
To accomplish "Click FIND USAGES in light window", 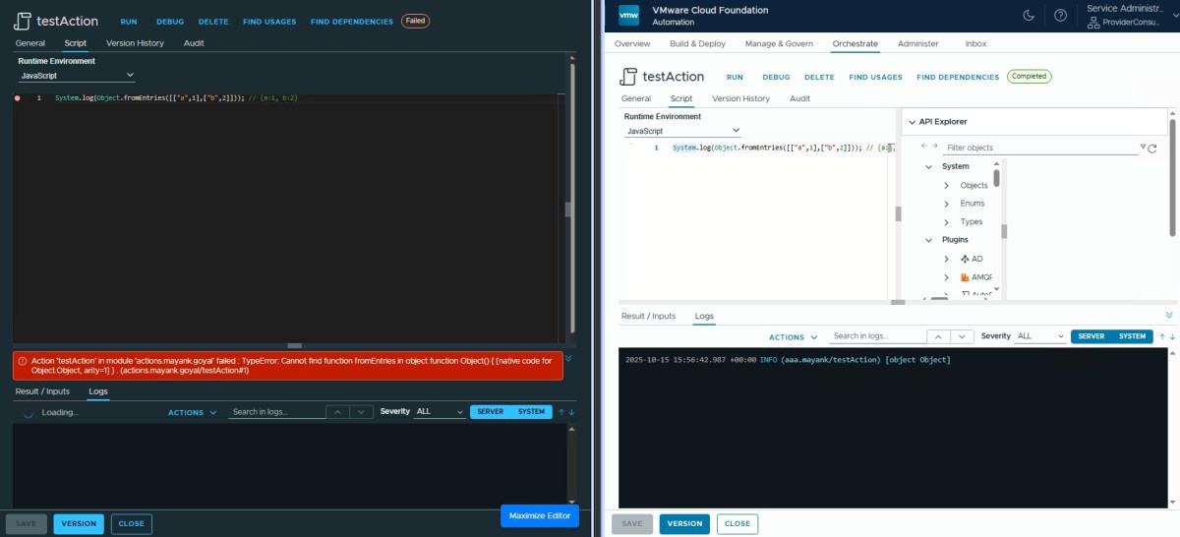I will coord(875,77).
